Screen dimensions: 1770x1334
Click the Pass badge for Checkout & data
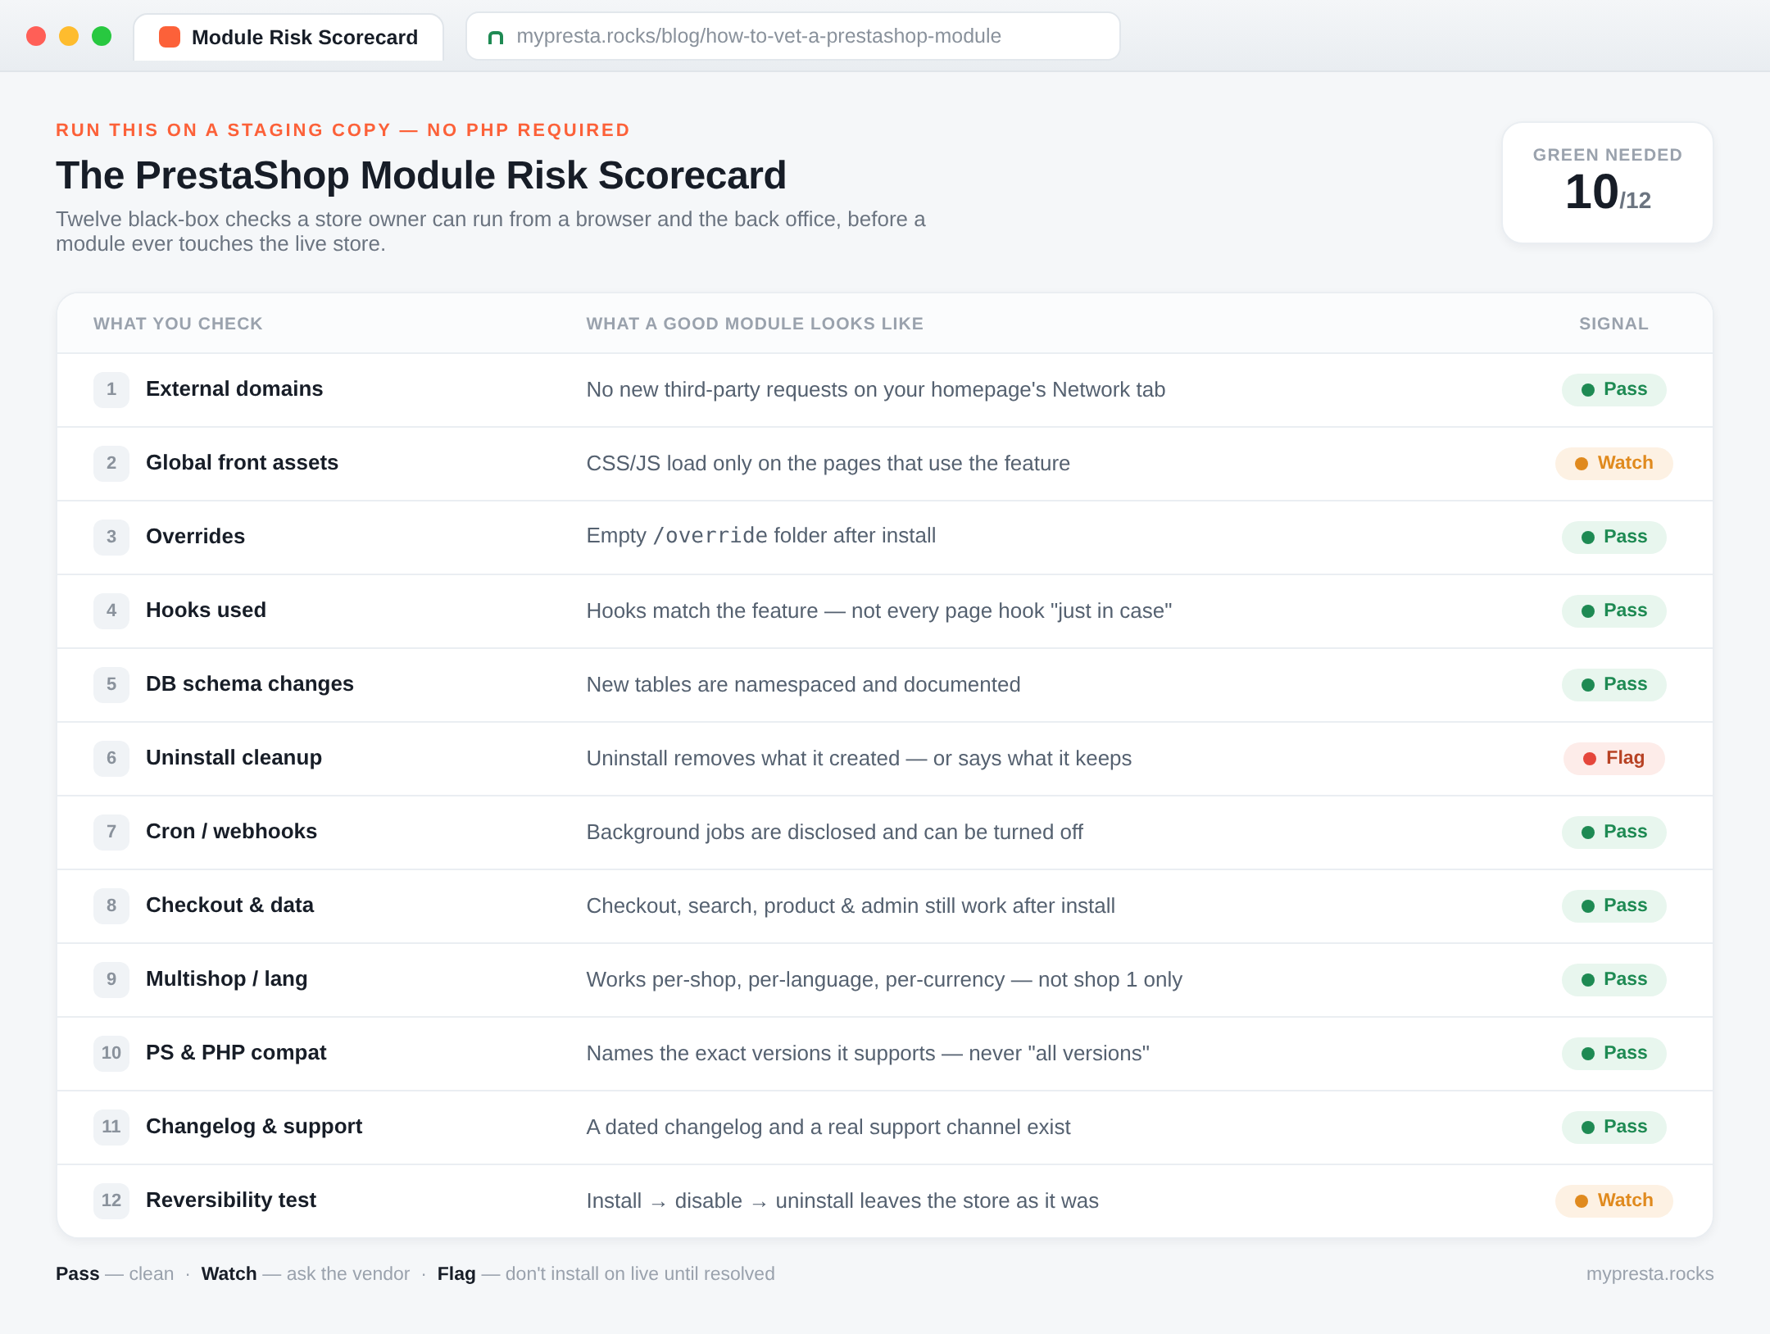1613,905
